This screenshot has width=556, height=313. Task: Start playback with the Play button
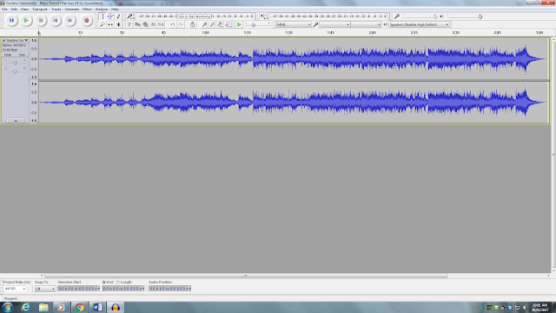click(26, 21)
